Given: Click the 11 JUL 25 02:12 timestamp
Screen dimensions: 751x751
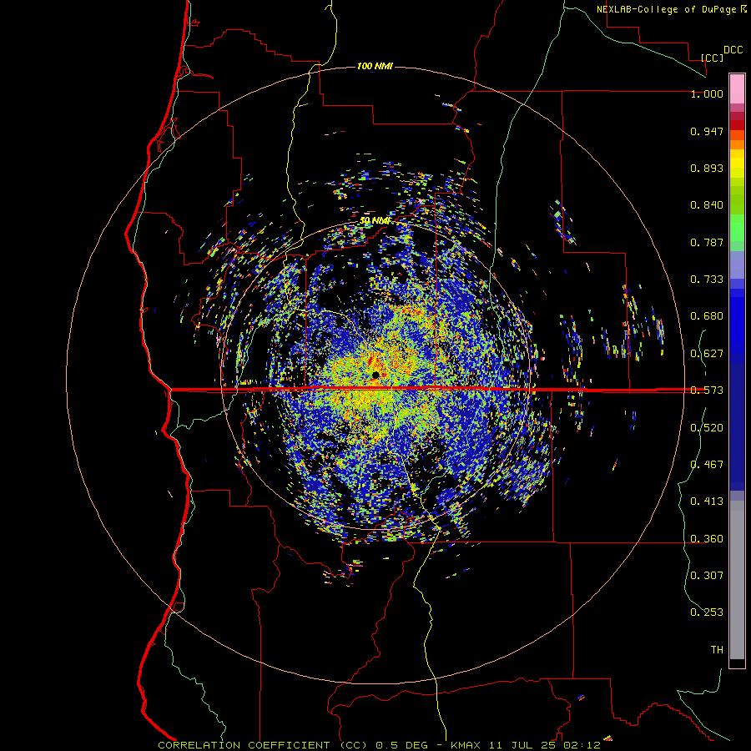Looking at the screenshot, I should click(x=545, y=745).
